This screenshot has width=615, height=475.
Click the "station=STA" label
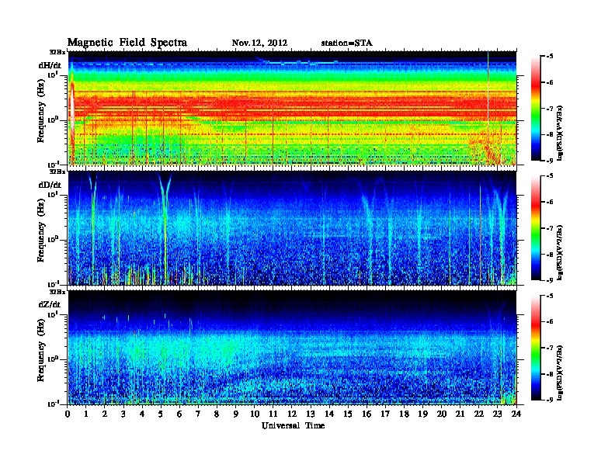click(347, 43)
